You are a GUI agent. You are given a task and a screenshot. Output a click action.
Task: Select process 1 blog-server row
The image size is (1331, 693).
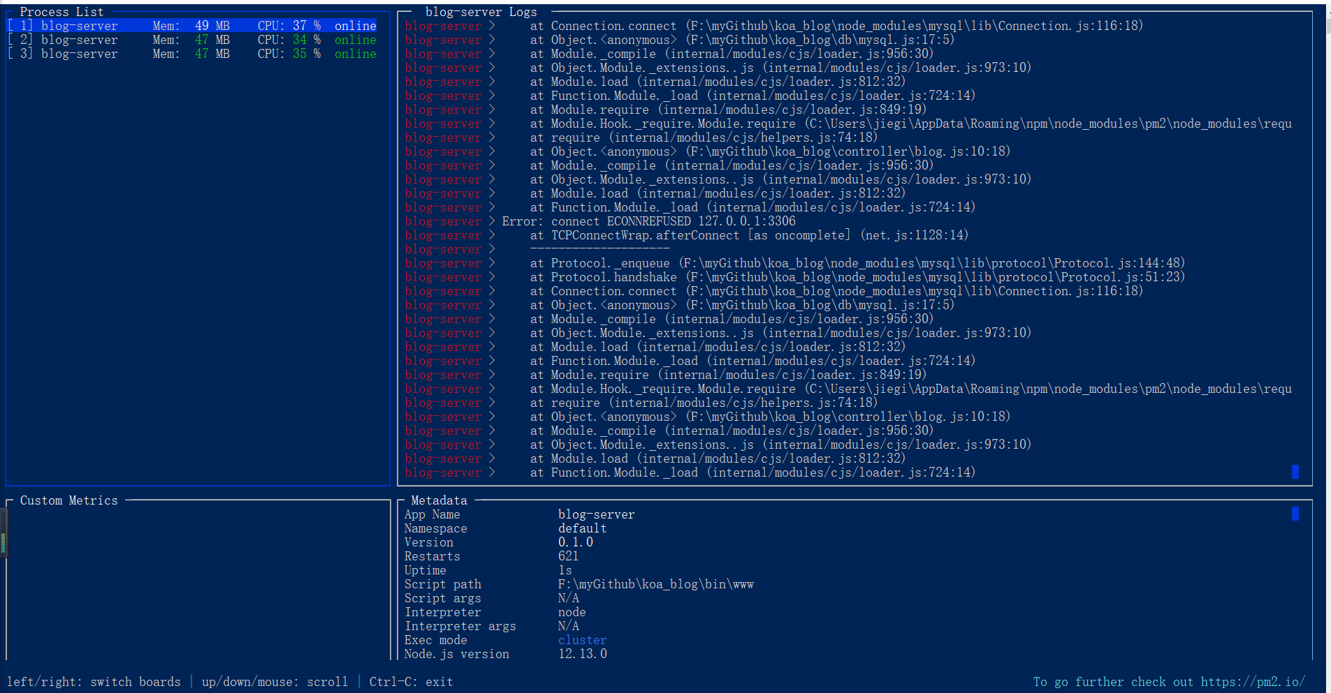(192, 26)
